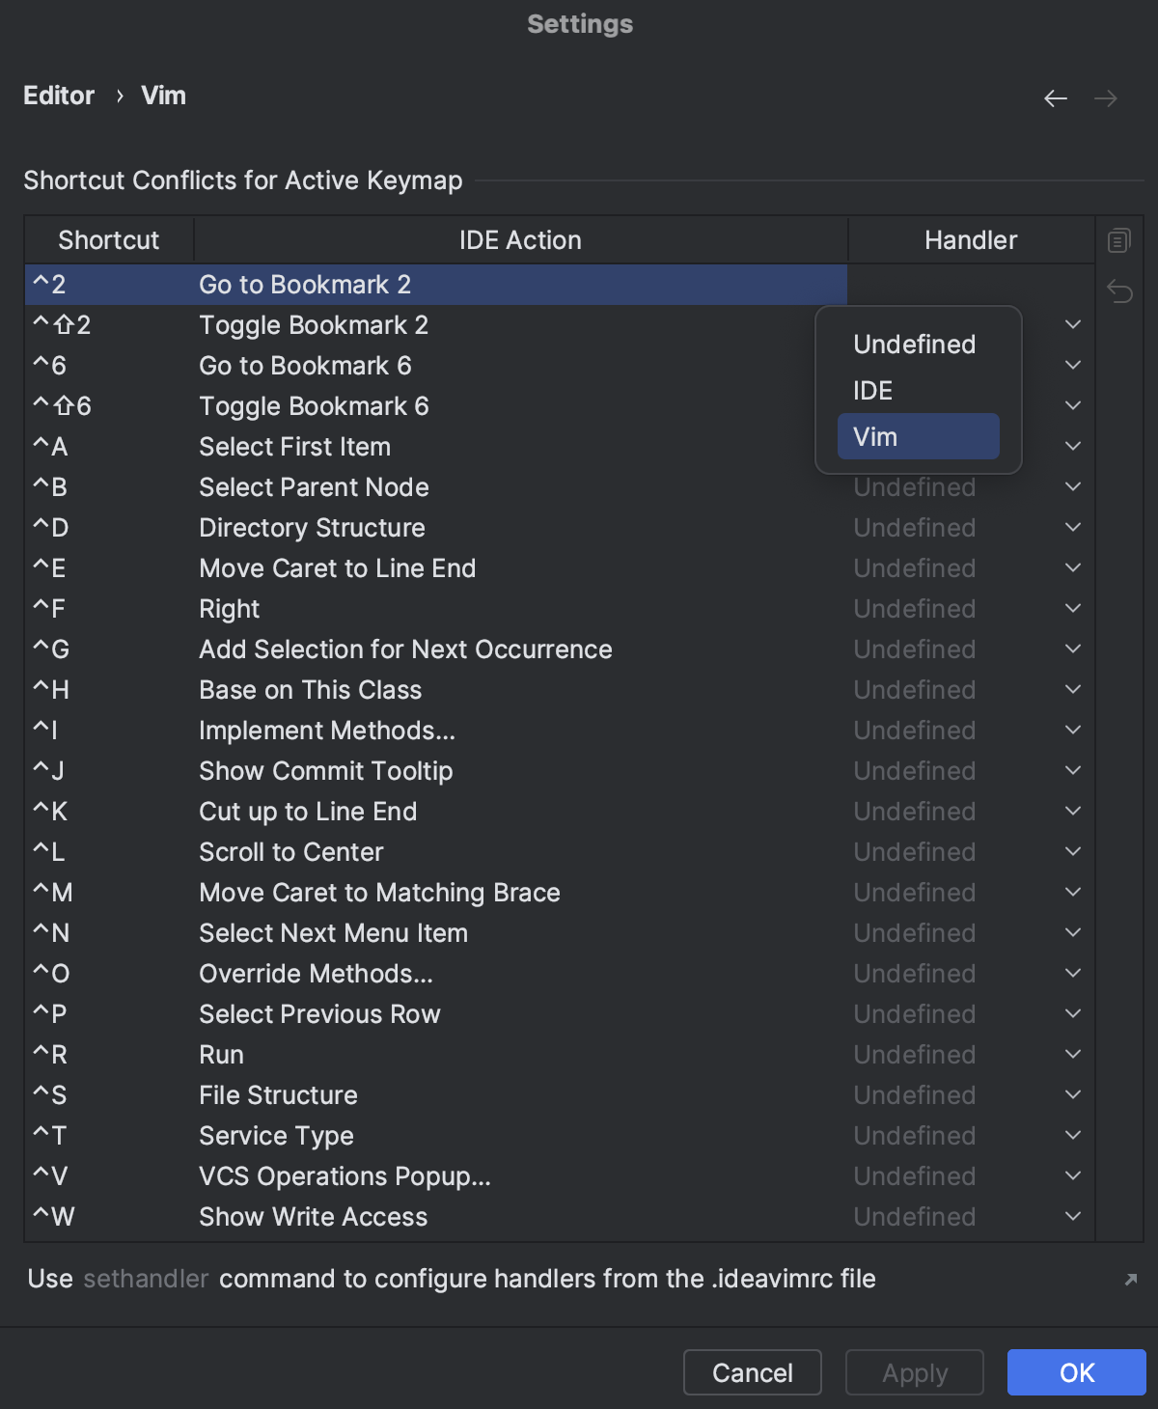Click the Apply button

tap(913, 1372)
